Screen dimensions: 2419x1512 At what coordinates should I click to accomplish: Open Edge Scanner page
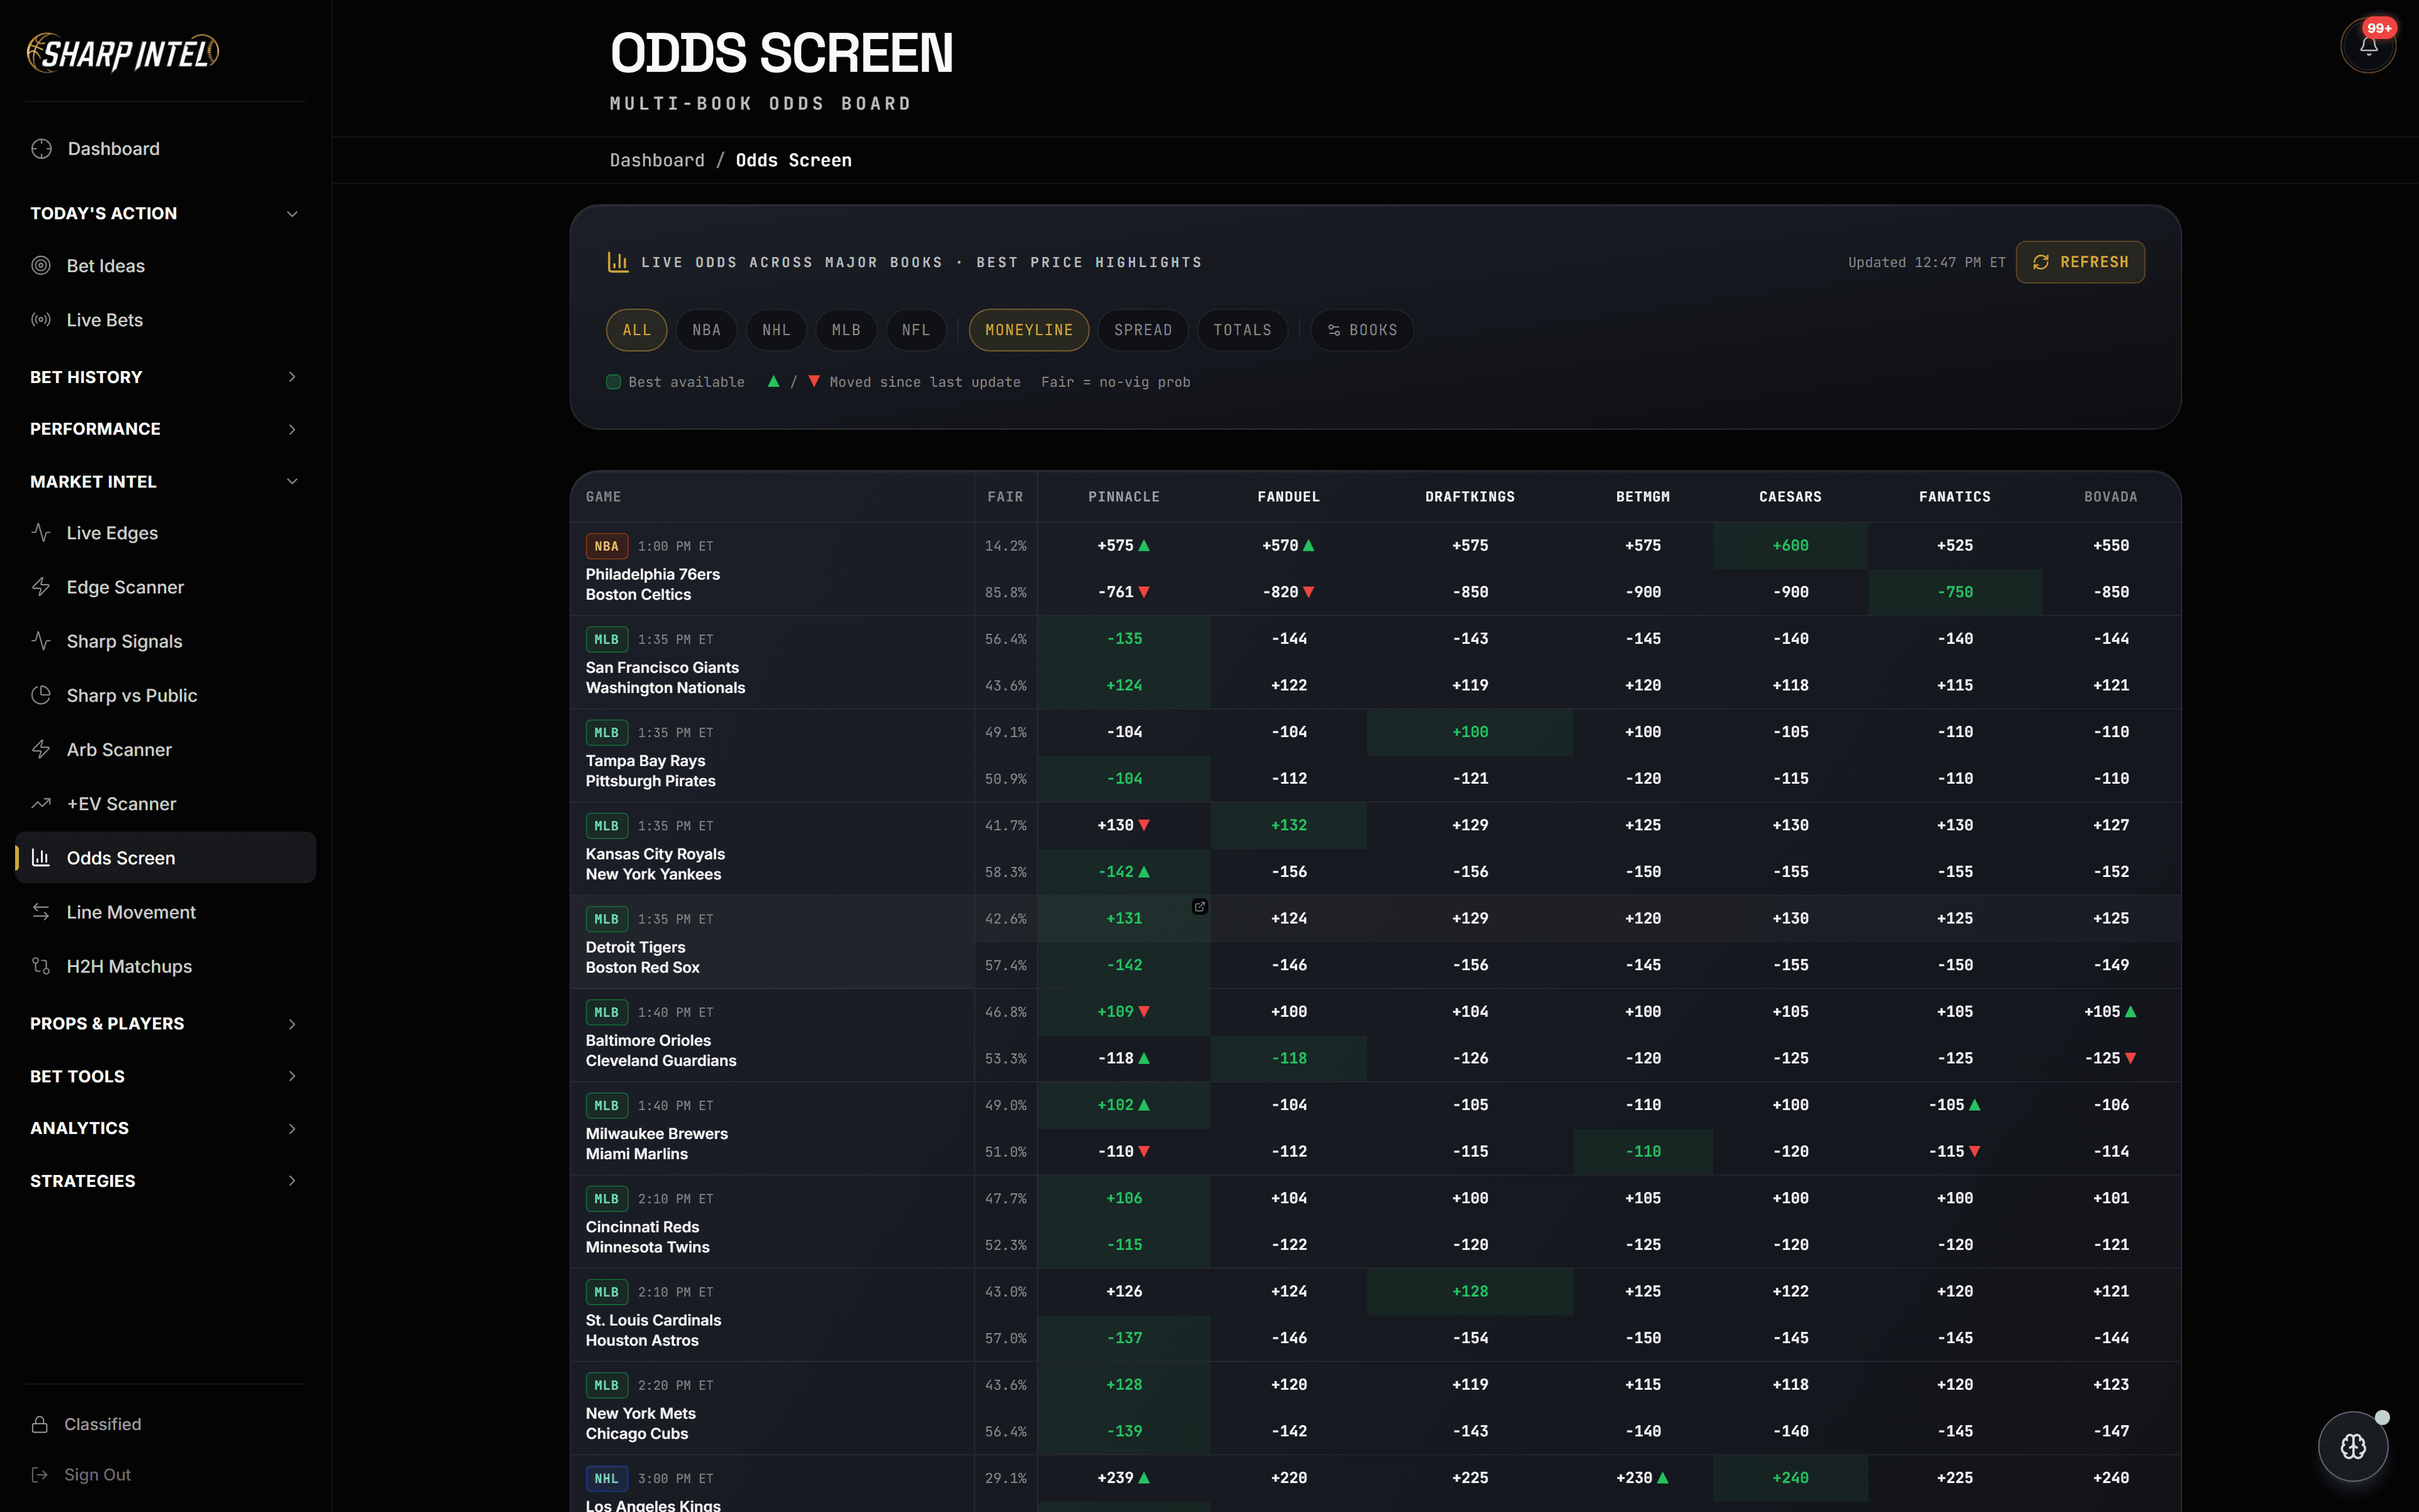[x=165, y=587]
